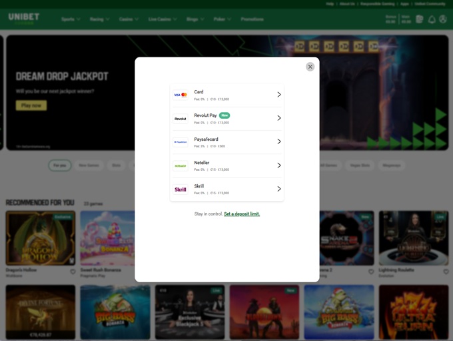Viewport: 453px width, 341px height.
Task: Open the Sweet Rush Bonanza game thumbnail
Action: click(107, 238)
